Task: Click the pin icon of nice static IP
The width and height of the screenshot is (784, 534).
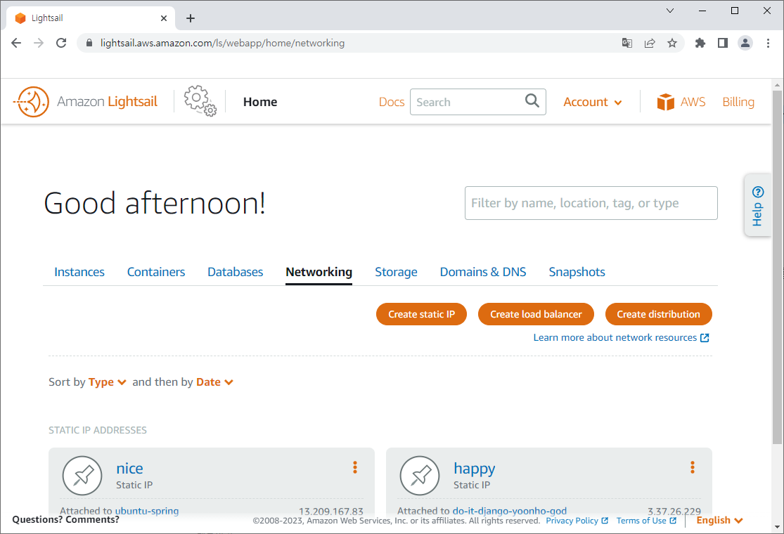Action: tap(82, 476)
